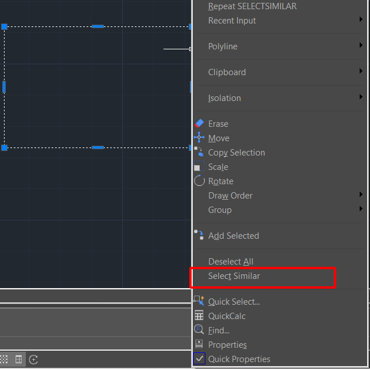This screenshot has width=370, height=369.
Task: Click the Scale icon
Action: pos(199,166)
